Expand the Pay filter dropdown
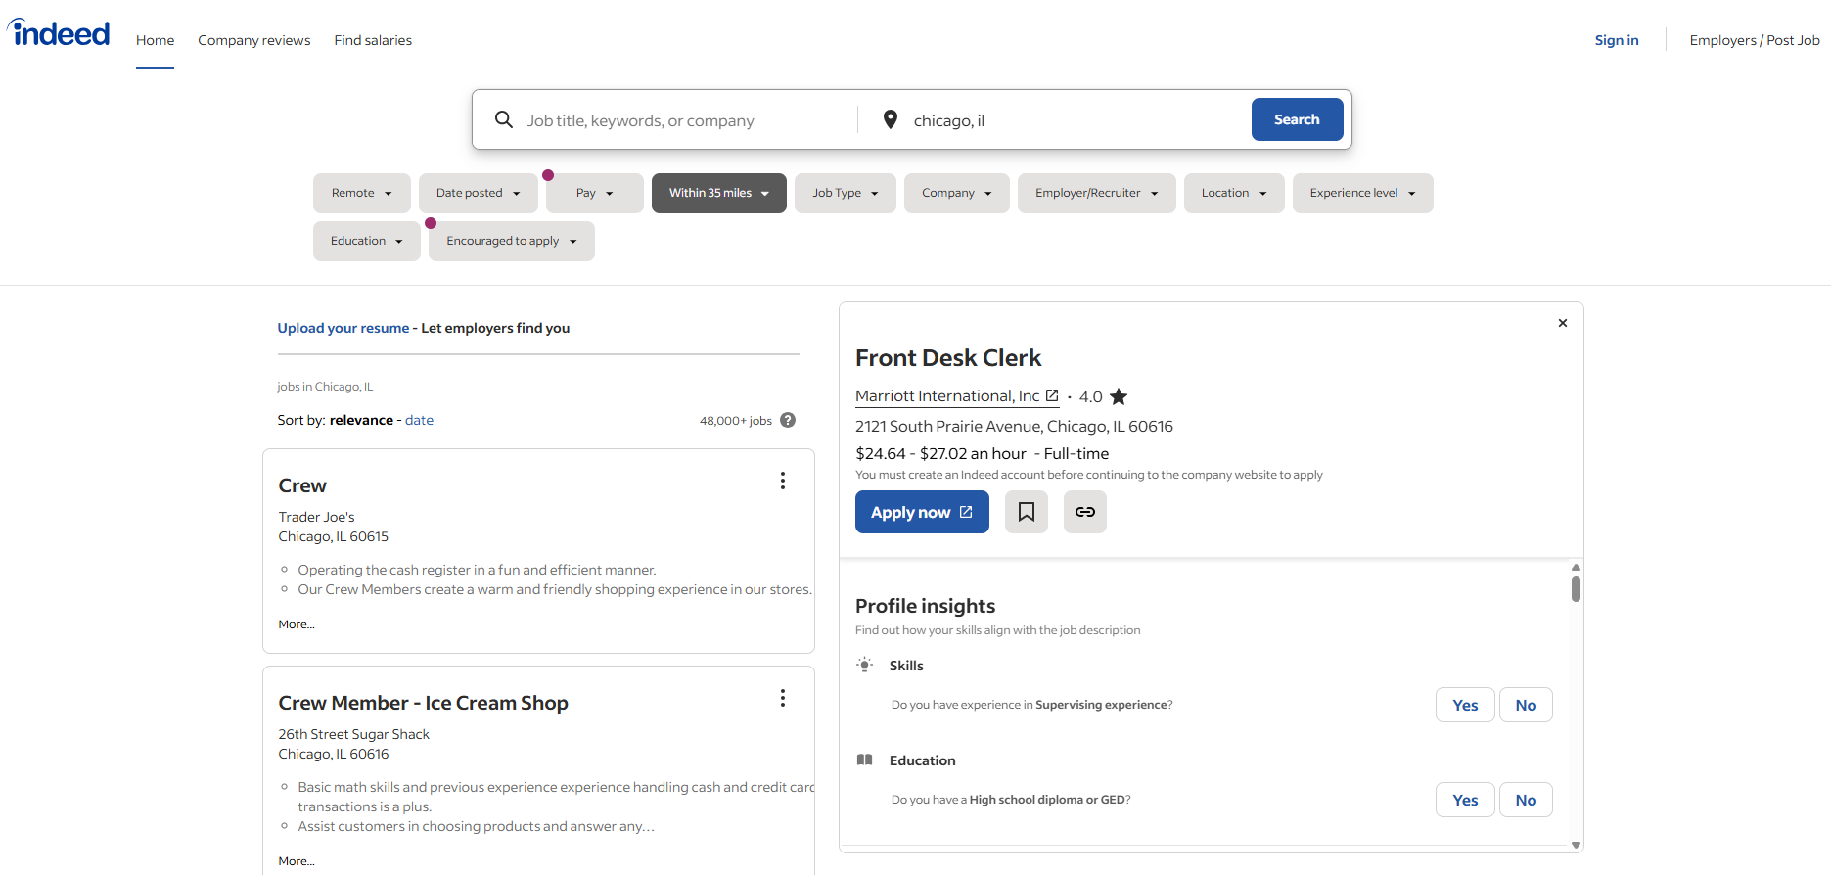 coord(595,193)
